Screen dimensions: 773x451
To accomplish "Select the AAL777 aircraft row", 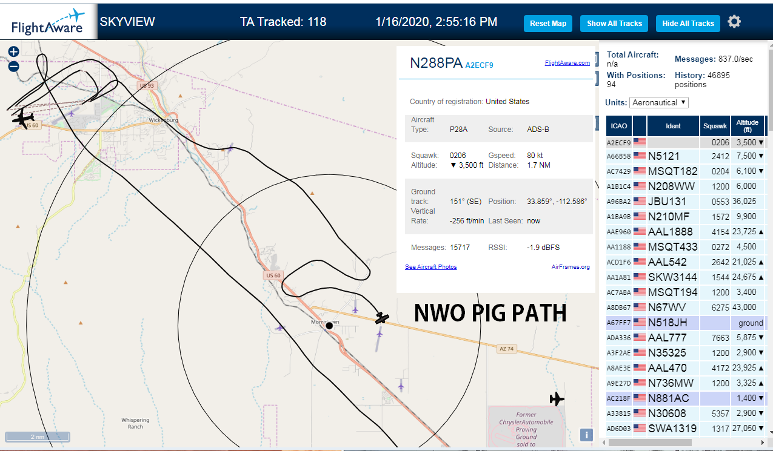I will pos(685,338).
